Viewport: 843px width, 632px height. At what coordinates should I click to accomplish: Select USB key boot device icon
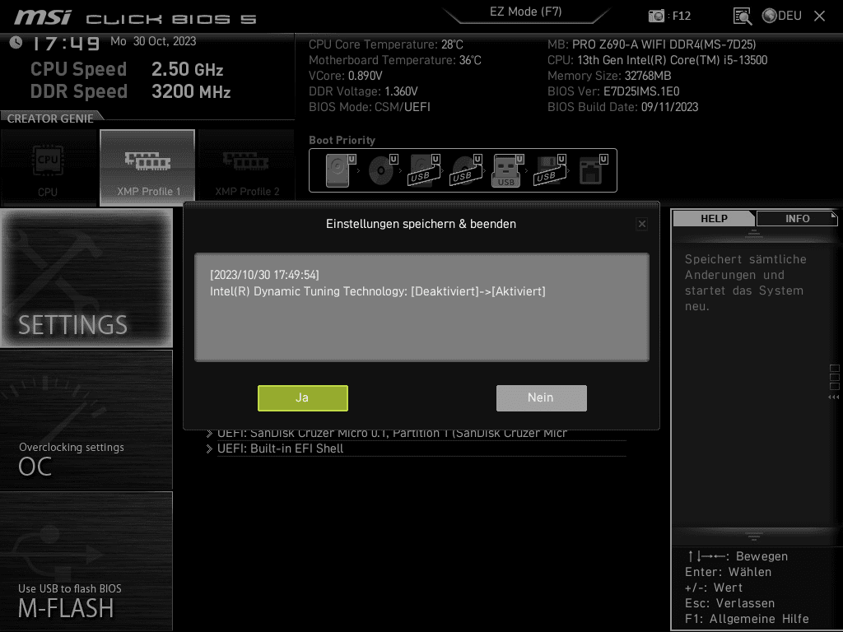507,170
